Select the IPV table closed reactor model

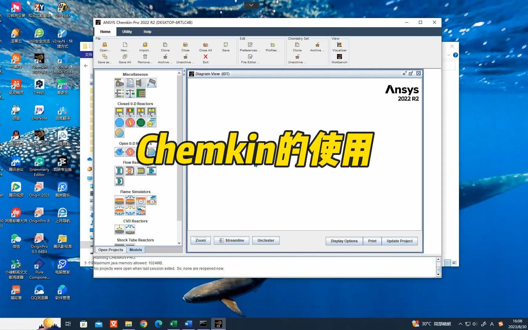coord(152,123)
